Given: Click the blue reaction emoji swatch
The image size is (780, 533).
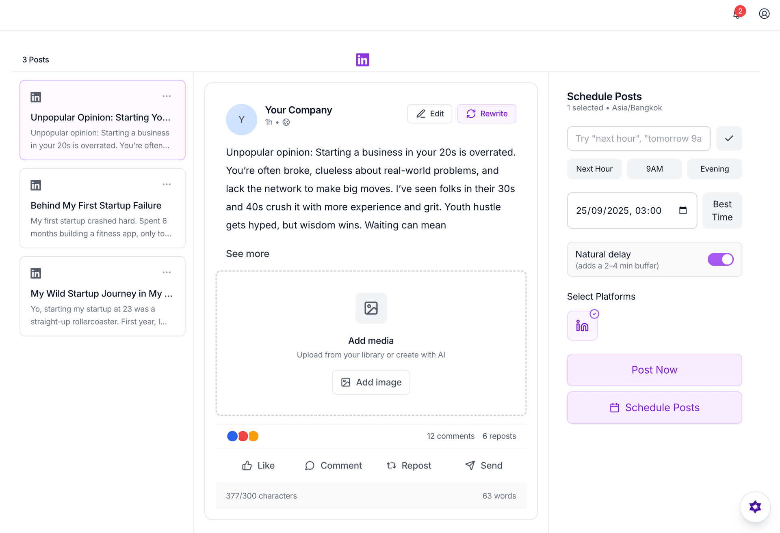Looking at the screenshot, I should coord(232,436).
